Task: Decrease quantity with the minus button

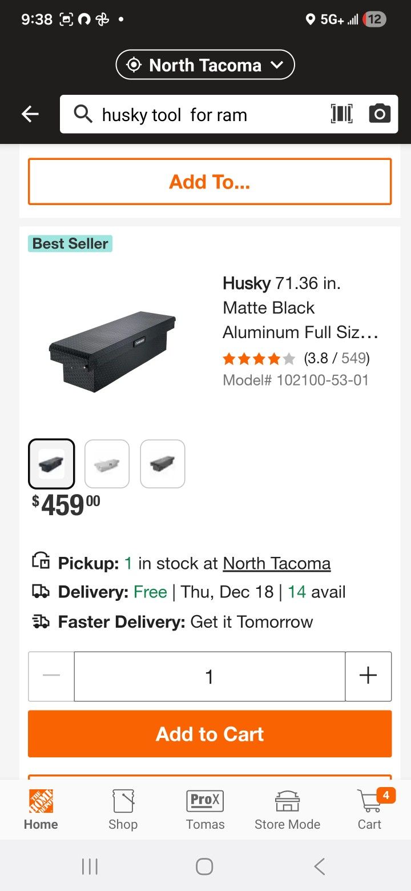Action: point(51,676)
